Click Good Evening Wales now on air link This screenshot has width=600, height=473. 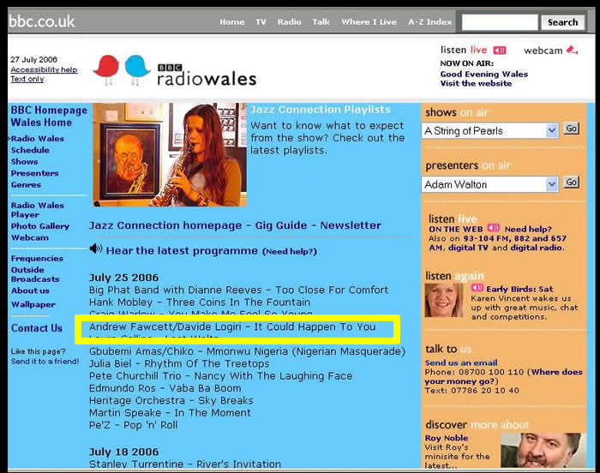[x=484, y=75]
